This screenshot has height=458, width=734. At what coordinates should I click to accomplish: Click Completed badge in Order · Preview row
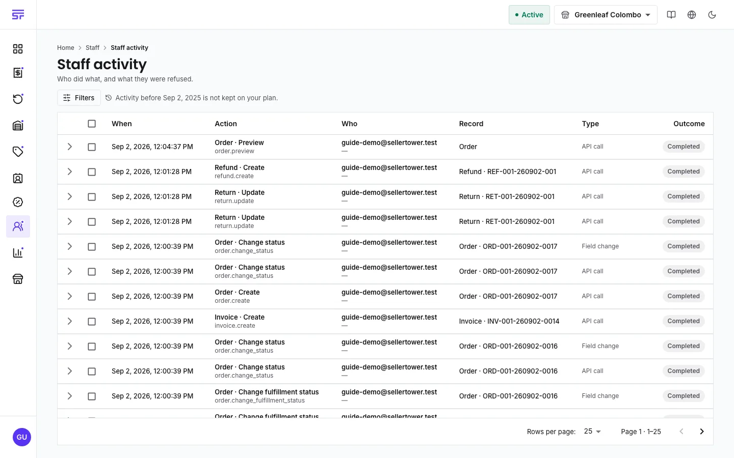click(684, 147)
